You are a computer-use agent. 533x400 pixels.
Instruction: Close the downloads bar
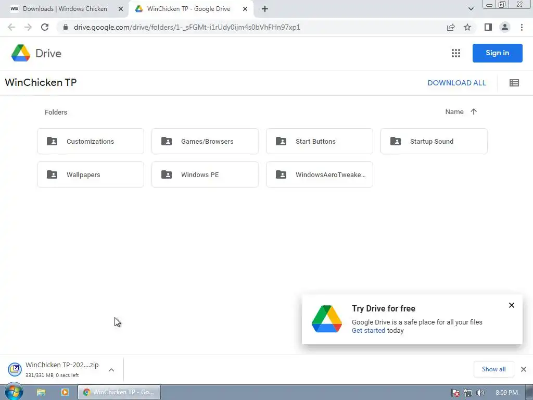[x=524, y=369]
